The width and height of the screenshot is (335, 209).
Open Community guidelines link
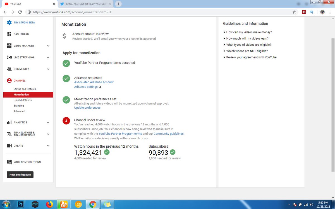pyautogui.click(x=169, y=134)
